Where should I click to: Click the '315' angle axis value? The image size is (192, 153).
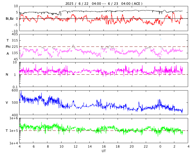15,40
